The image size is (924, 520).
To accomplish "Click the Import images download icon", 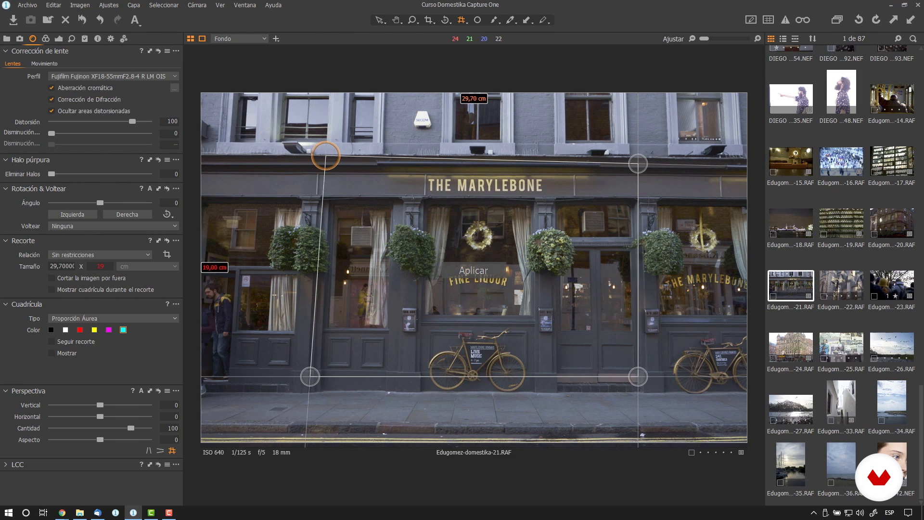I will pyautogui.click(x=13, y=20).
